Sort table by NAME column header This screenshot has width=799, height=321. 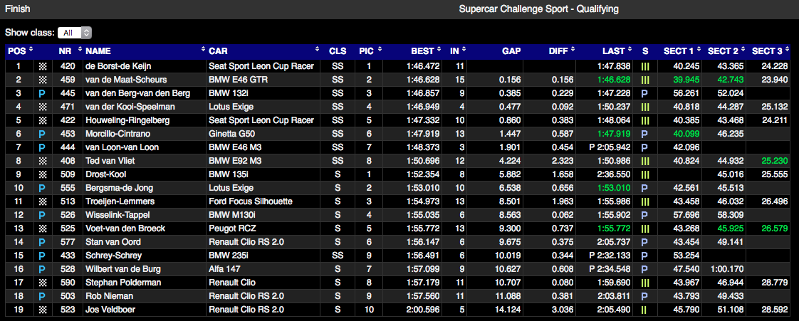tap(98, 51)
